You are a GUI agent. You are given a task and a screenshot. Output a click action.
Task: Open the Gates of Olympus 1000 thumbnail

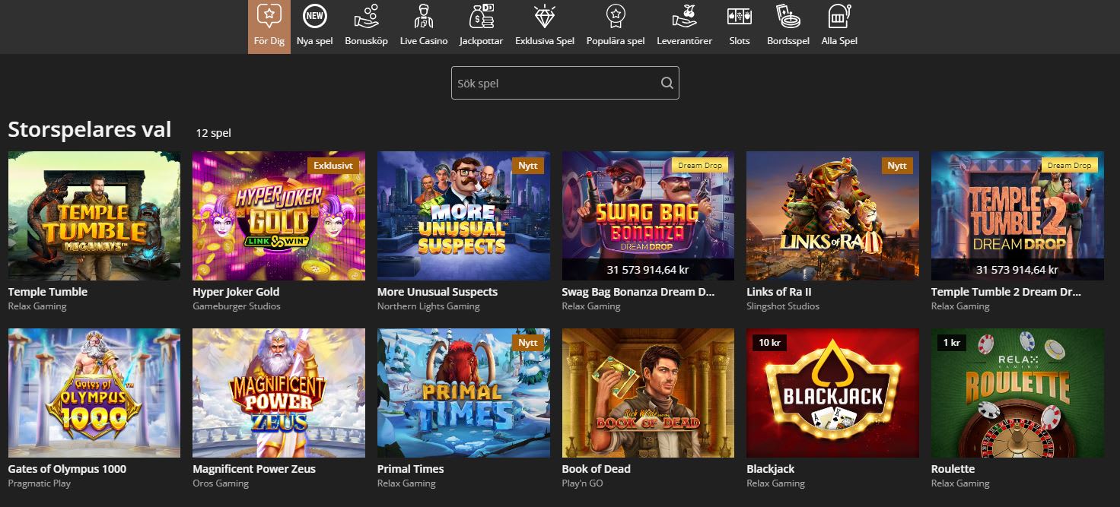tap(94, 393)
